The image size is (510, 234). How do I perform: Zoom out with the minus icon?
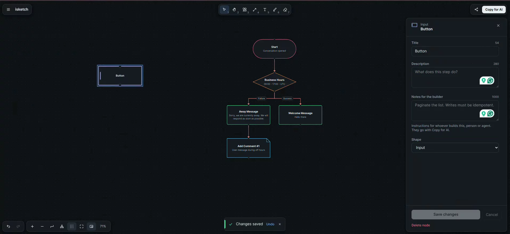(42, 227)
